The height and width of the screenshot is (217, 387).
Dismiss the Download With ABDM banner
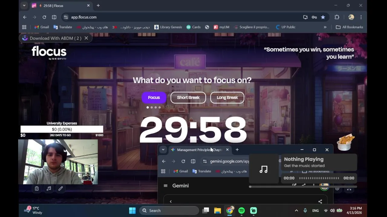[86, 38]
